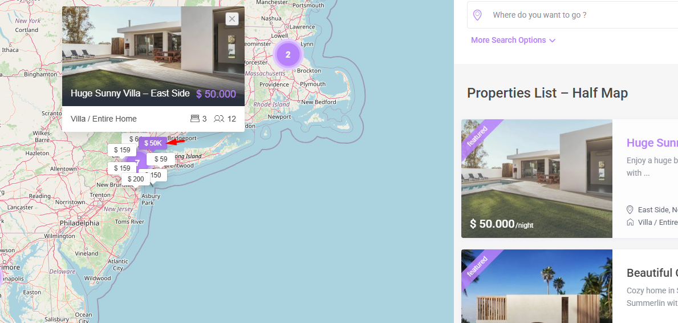Select the lower $ 159 price marker
The width and height of the screenshot is (678, 323).
[122, 168]
